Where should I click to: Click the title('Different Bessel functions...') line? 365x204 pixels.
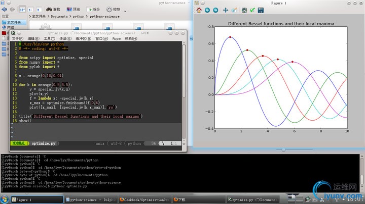[x=81, y=116]
